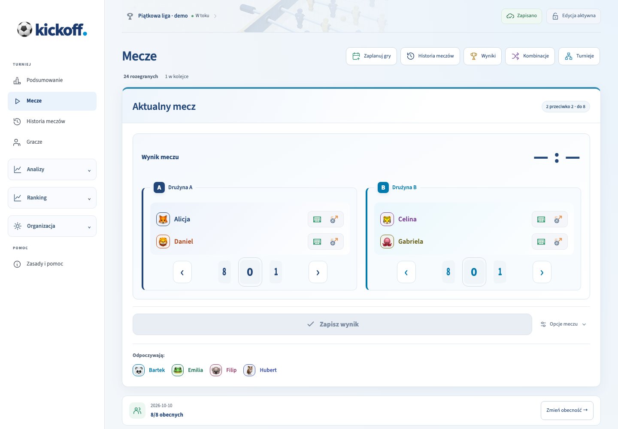Screen dimensions: 618x429
Task: Toggle the Edycja aktywna lock
Action: click(573, 16)
